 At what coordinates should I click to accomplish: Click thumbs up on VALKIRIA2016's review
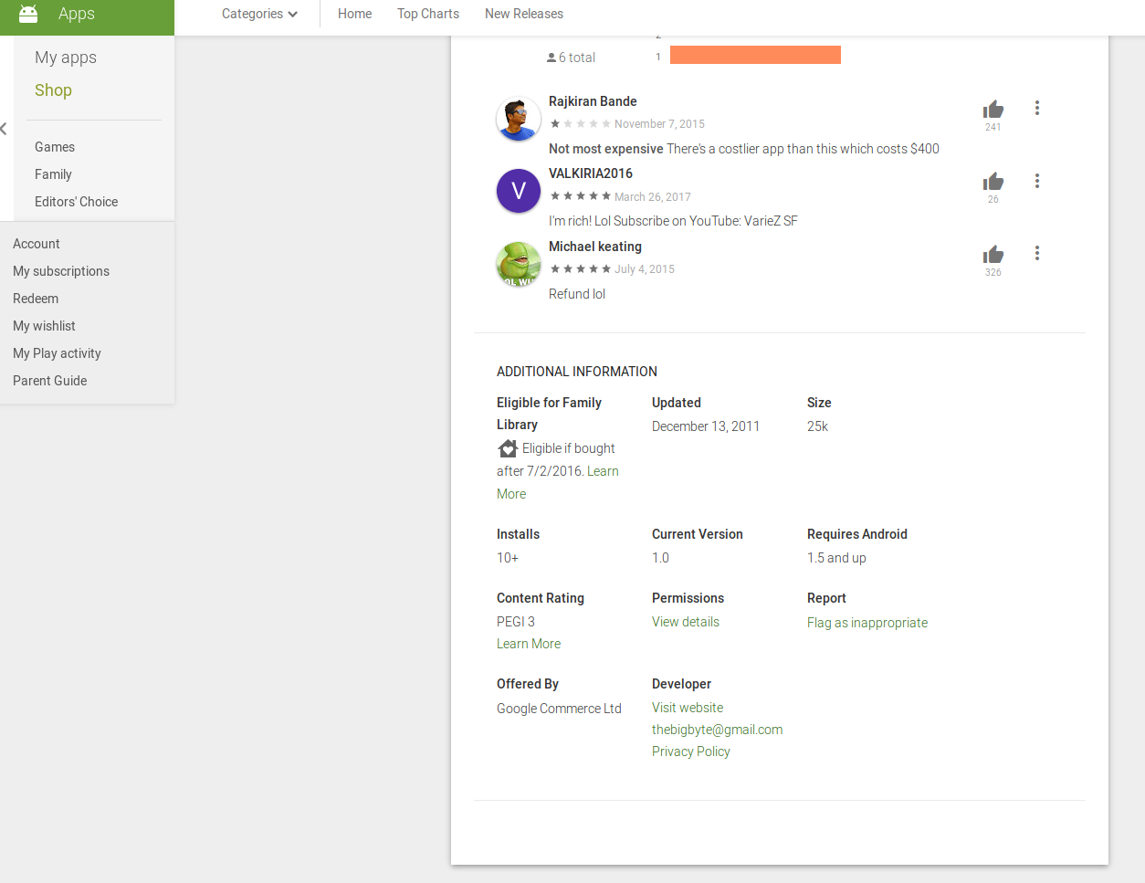[993, 182]
